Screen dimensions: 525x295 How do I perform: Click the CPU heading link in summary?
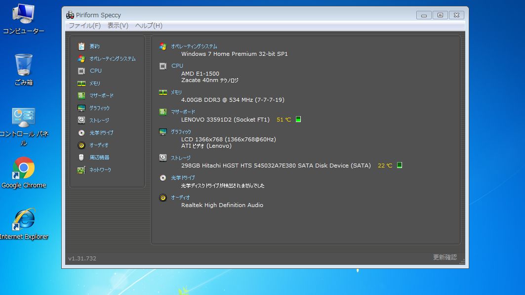177,66
